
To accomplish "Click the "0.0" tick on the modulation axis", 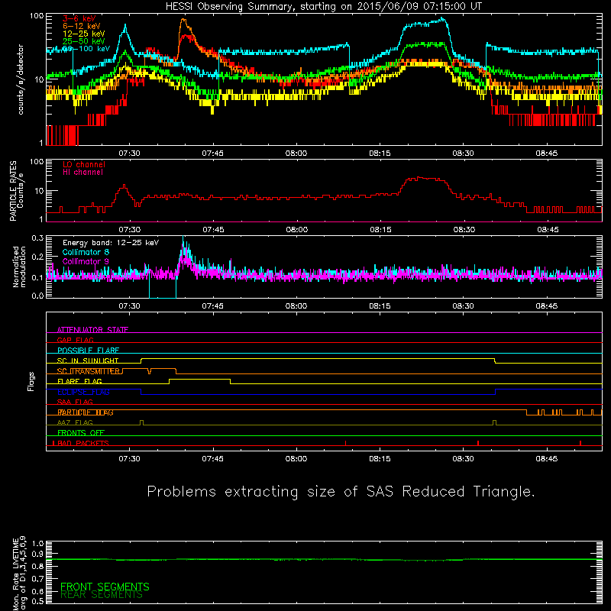I will 37,296.
